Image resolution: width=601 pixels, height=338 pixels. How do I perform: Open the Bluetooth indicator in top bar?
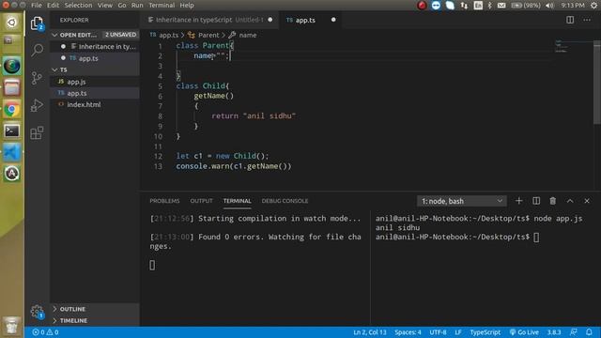click(x=489, y=6)
